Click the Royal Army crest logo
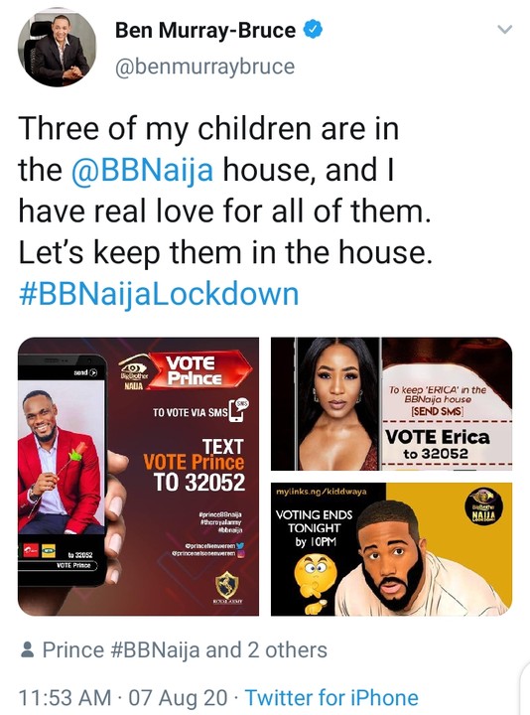Viewport: 530px width, 715px height. (x=227, y=587)
